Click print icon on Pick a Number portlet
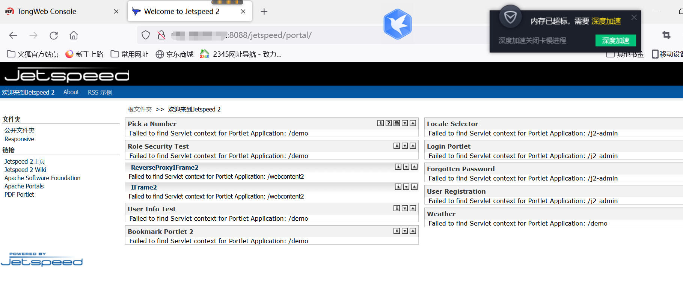 click(397, 123)
